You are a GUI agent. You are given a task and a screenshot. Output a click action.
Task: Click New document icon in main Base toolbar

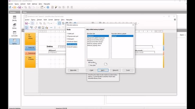coord(10,7)
